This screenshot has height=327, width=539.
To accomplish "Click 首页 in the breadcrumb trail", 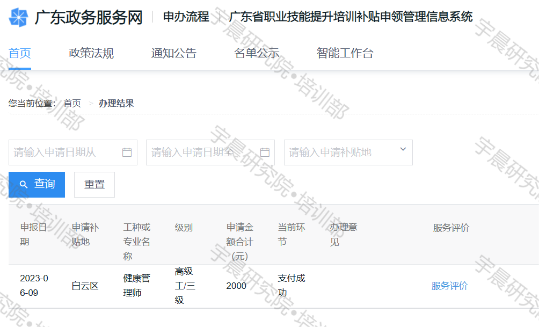I will (72, 103).
